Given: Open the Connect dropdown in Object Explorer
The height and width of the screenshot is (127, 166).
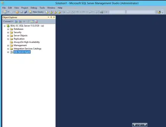Looking at the screenshot, I should click(8, 22).
